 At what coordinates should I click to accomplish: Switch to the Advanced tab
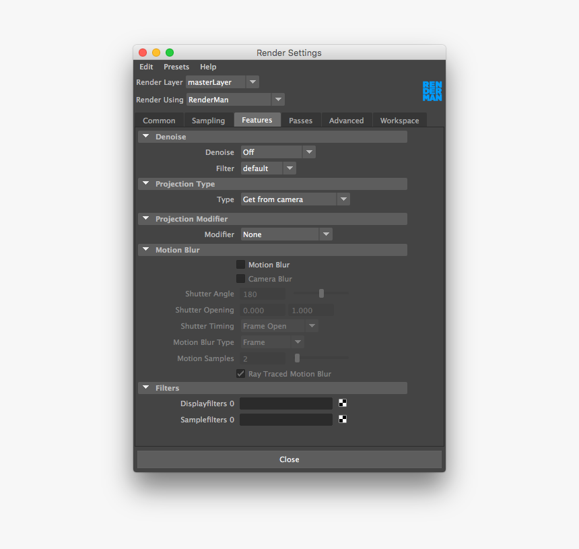[x=346, y=121]
